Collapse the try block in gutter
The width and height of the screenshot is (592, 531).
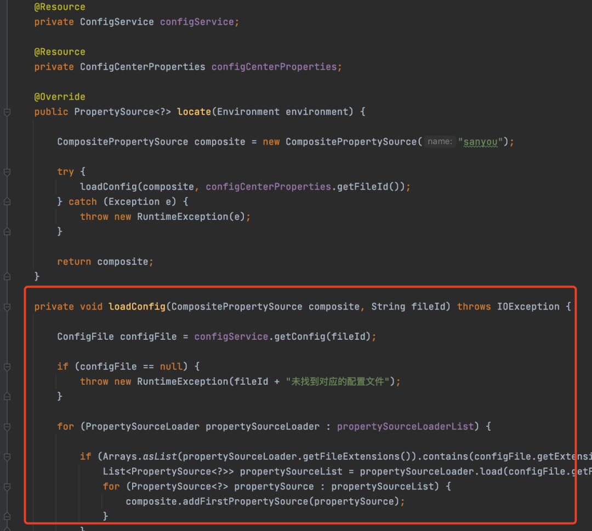click(x=7, y=172)
